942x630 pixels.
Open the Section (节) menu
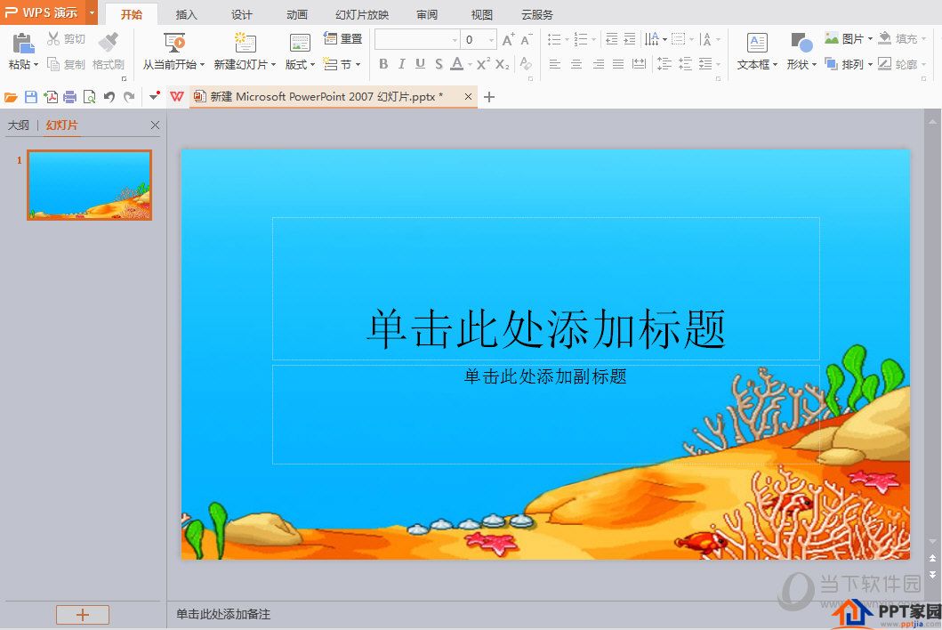tap(342, 64)
